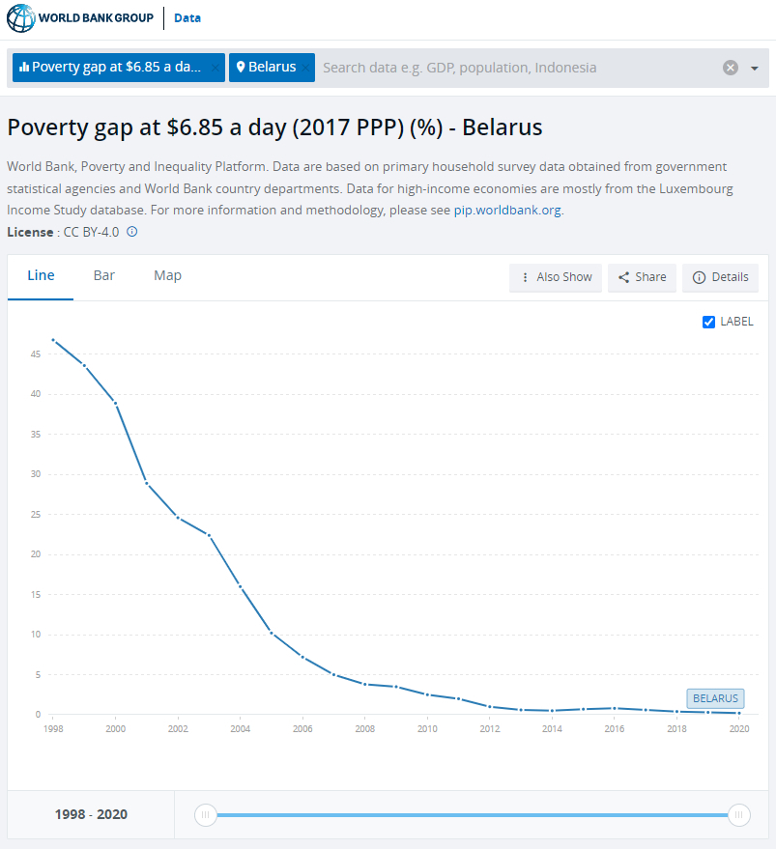
Task: Click the 1998 data point on the line
Action: tap(53, 340)
